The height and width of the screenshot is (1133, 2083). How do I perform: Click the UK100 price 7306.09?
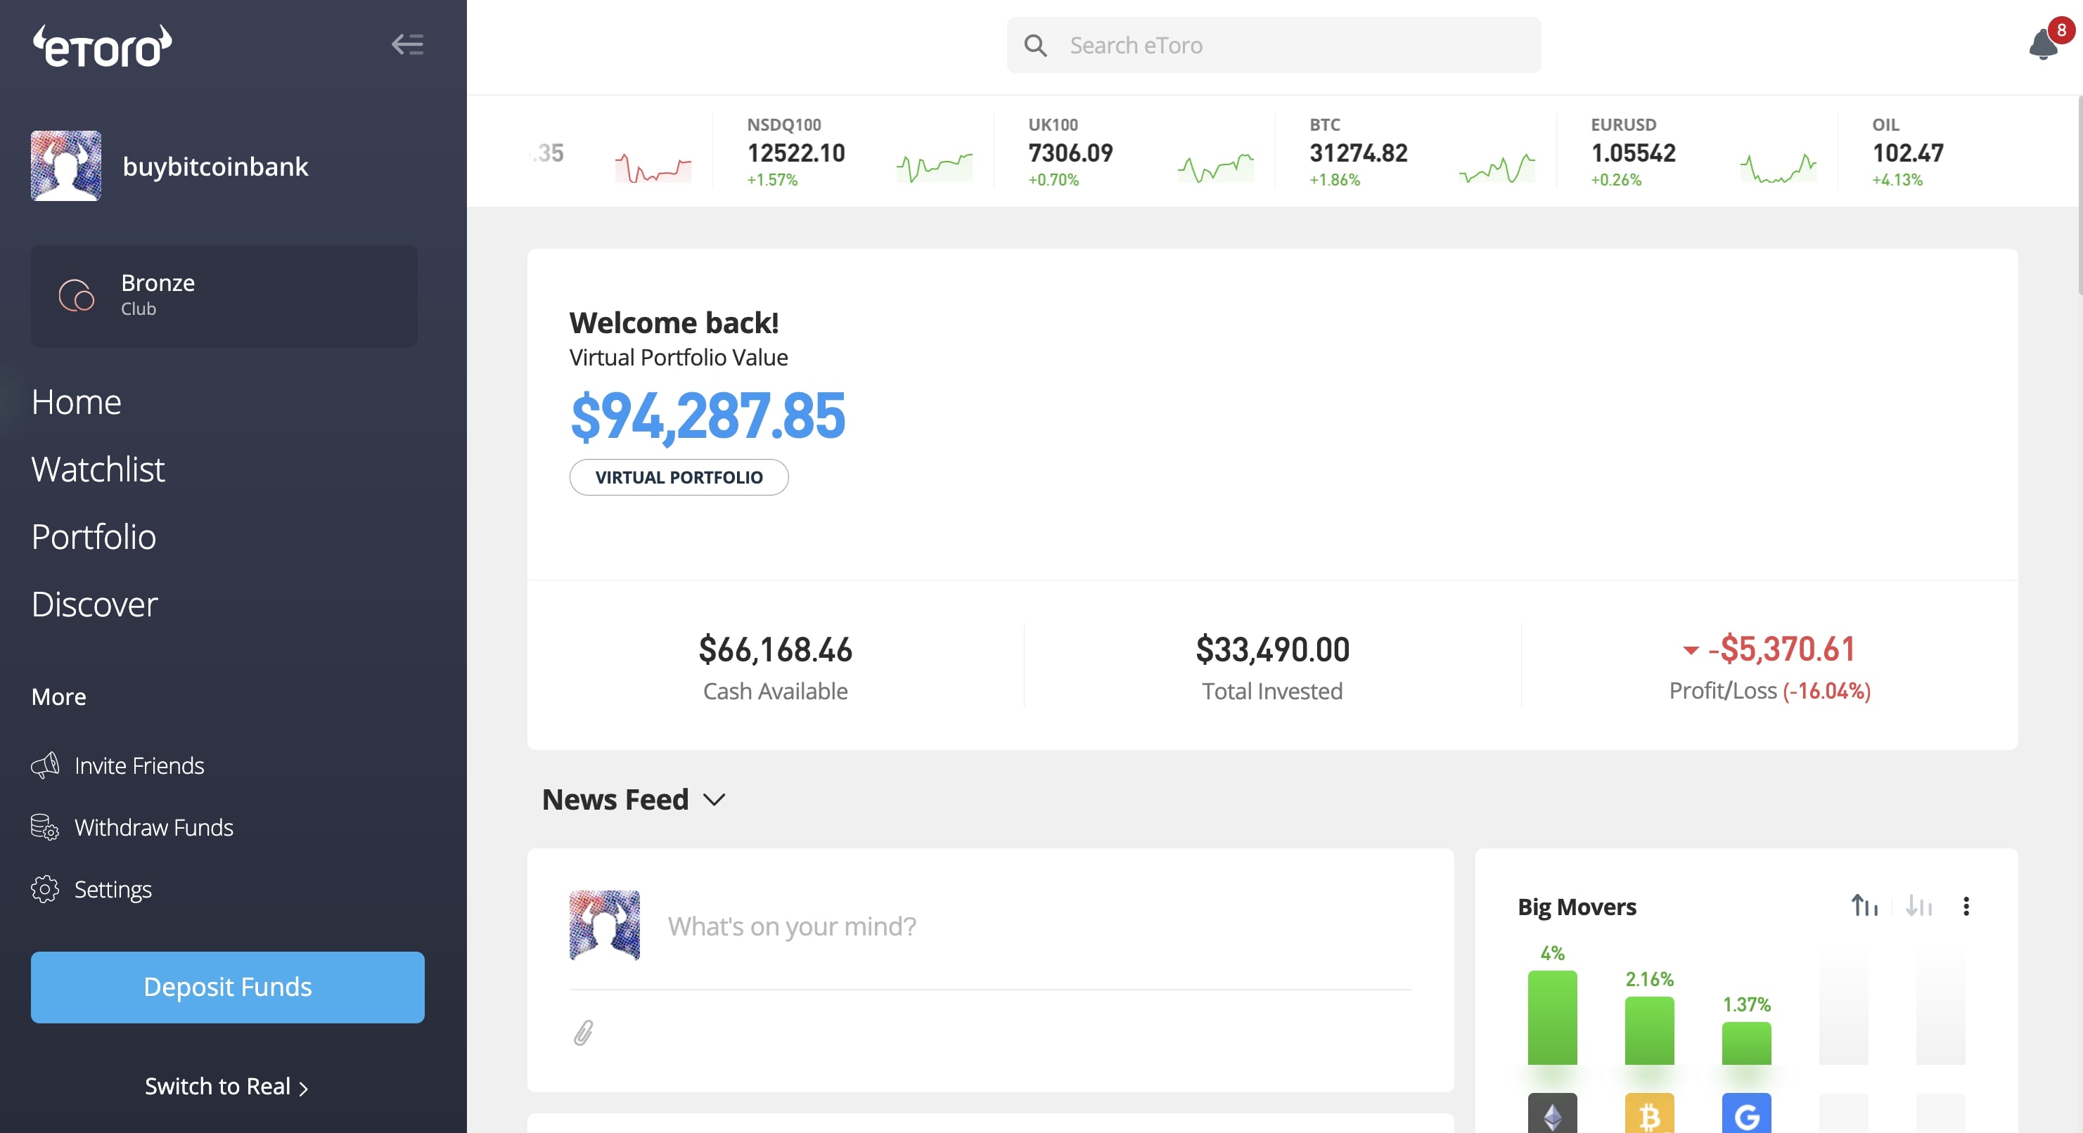pos(1070,153)
